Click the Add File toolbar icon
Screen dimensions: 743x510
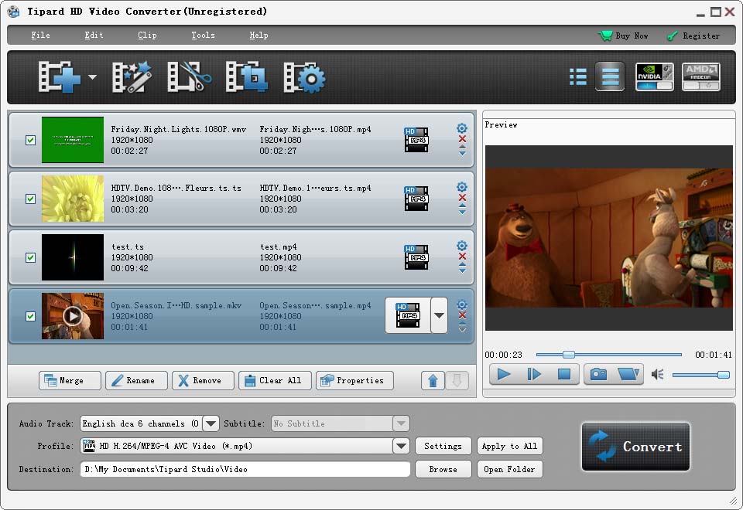pyautogui.click(x=60, y=77)
